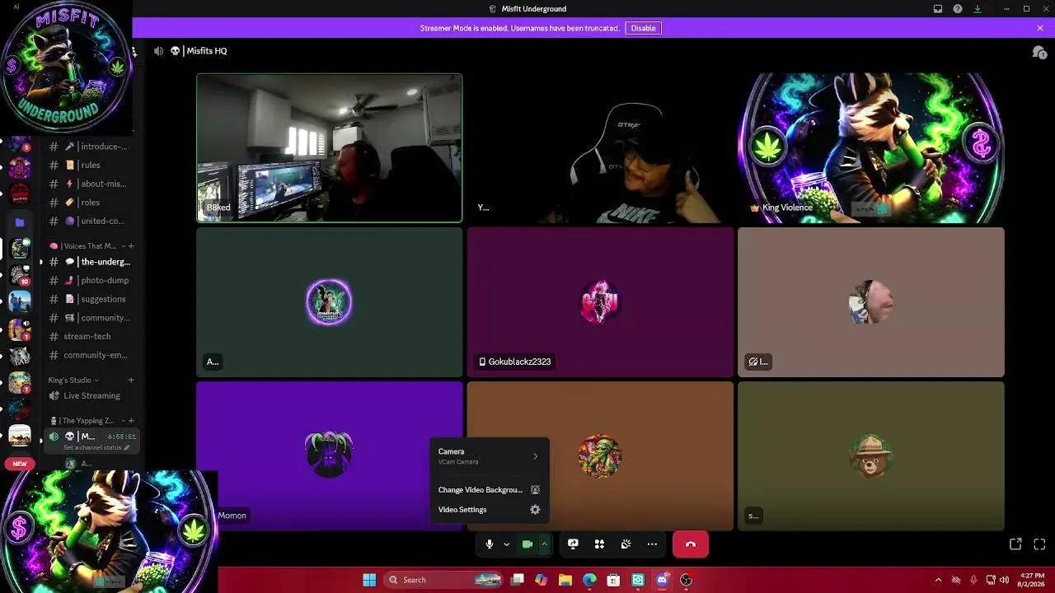Open the Discord inbox icon

pos(938,9)
